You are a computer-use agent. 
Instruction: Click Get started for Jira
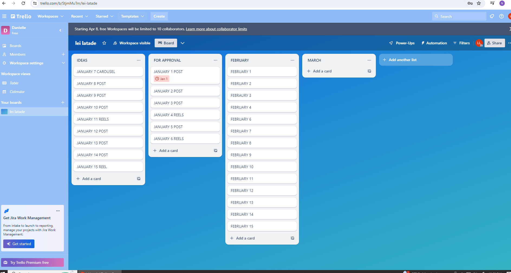point(19,244)
